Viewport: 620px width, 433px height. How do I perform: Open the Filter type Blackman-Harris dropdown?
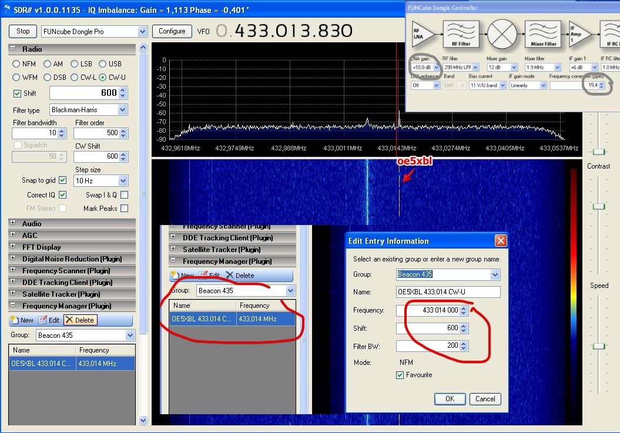coord(123,109)
